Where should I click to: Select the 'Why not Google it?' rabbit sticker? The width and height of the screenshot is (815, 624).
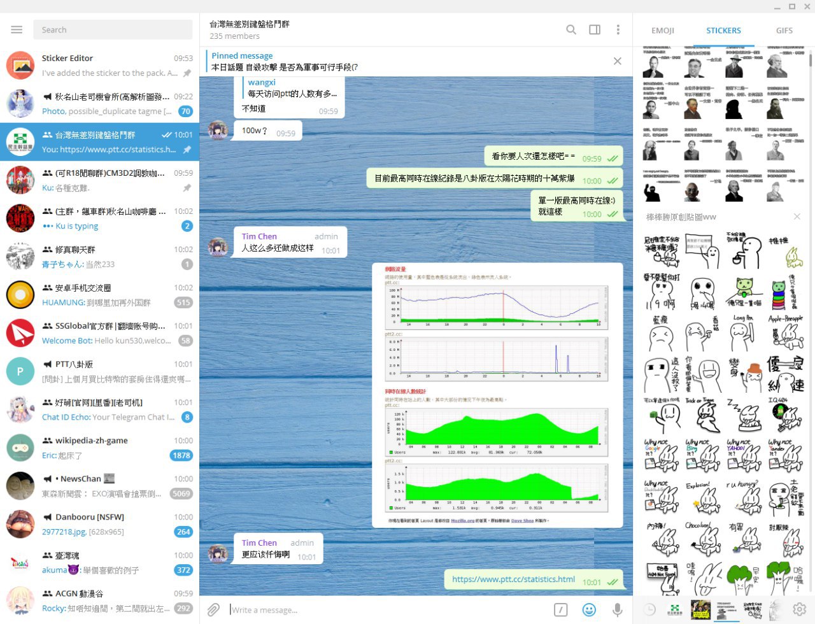(x=662, y=455)
